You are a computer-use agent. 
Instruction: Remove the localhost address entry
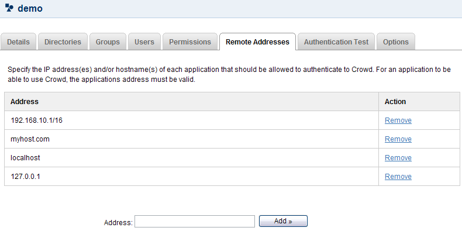click(x=398, y=158)
